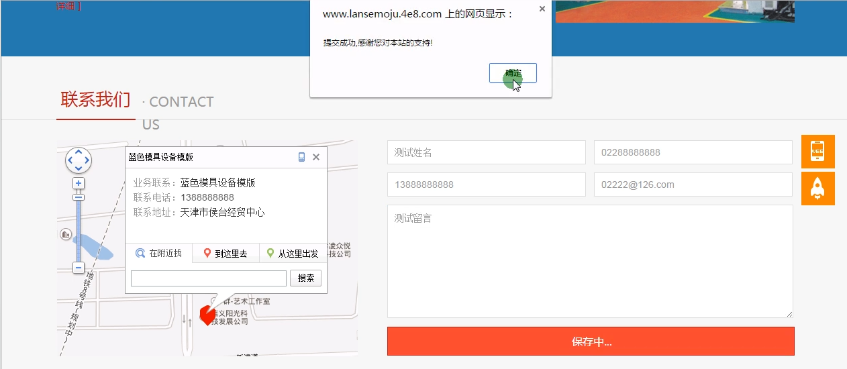Screen dimensions: 847x369
Task: Select the 在附近找 tab
Action: [x=159, y=254]
